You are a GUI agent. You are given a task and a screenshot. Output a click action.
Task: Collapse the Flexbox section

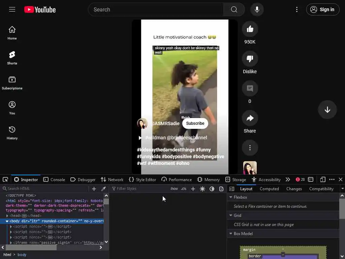click(x=231, y=197)
